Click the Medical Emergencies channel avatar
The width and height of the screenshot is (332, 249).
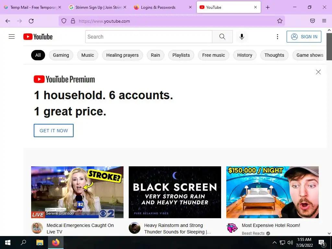[x=37, y=228]
